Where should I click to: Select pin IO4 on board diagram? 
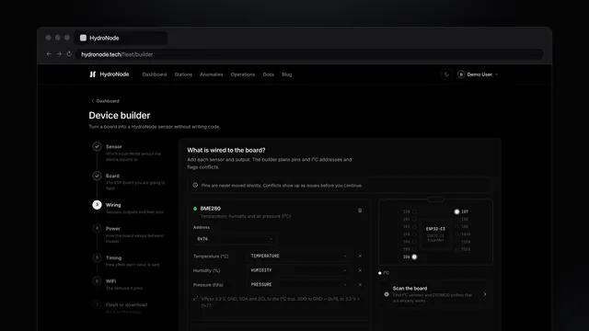click(414, 242)
